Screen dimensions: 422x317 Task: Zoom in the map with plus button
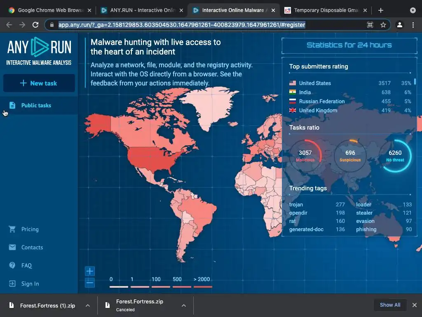pyautogui.click(x=90, y=271)
